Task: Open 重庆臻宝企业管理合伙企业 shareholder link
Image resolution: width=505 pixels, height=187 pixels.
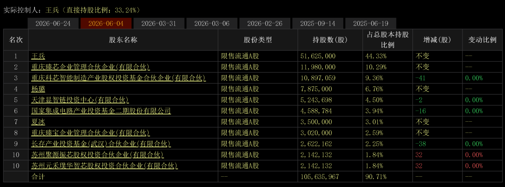Action: click(x=91, y=133)
